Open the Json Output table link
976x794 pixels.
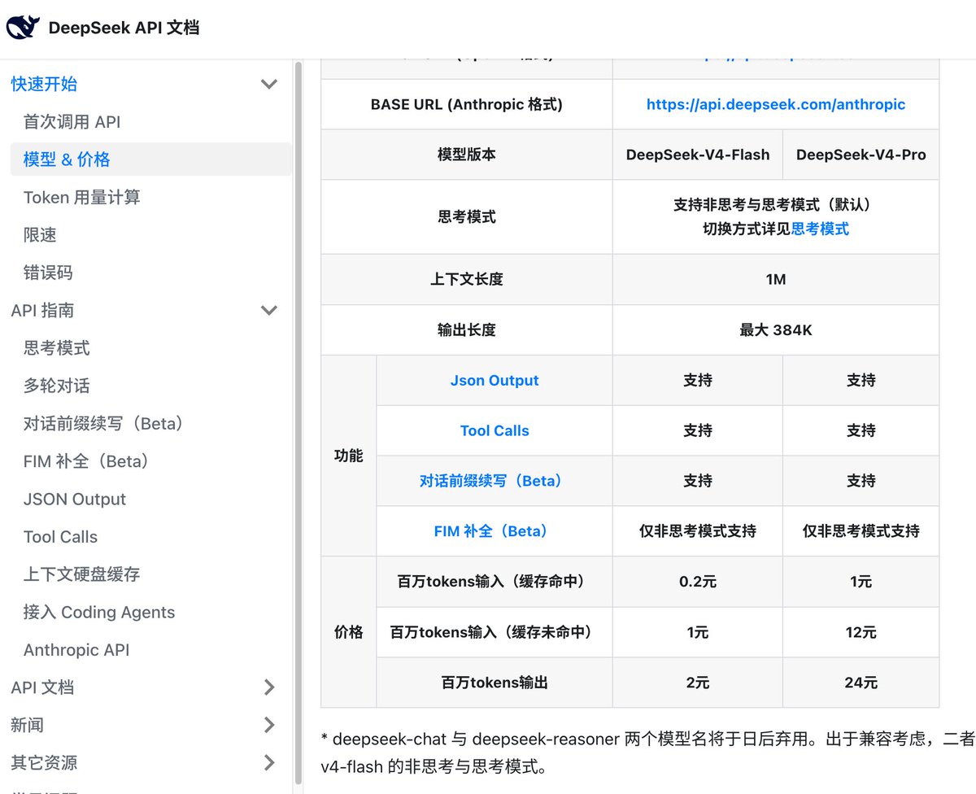pos(495,380)
